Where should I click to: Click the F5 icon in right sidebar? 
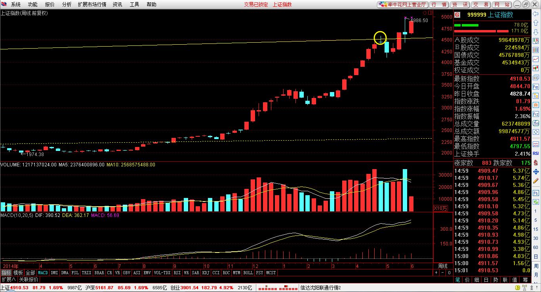(x=536, y=193)
